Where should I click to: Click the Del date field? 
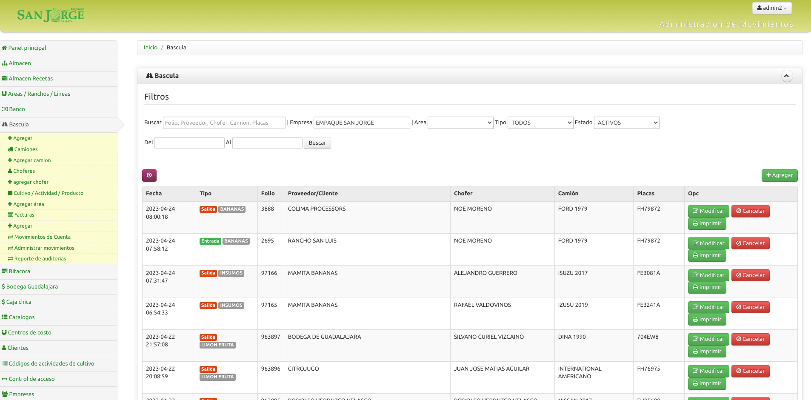pos(189,143)
